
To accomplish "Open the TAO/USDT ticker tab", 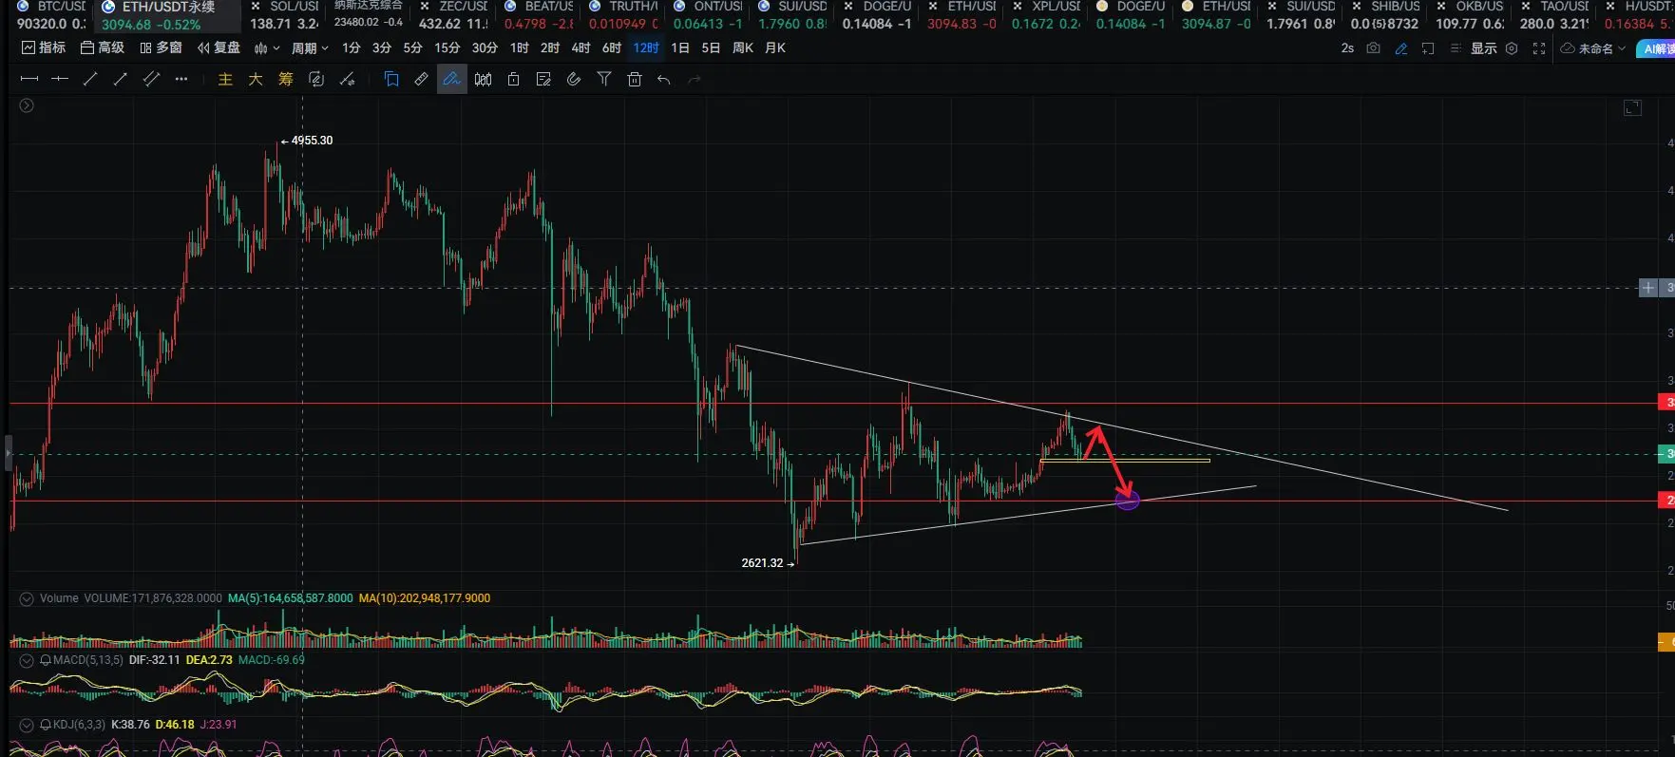I will [x=1554, y=15].
